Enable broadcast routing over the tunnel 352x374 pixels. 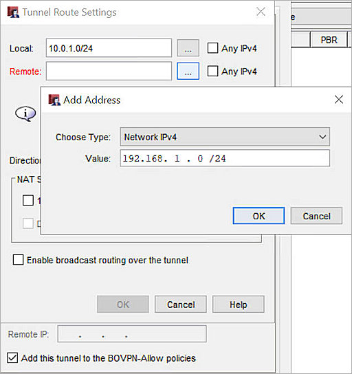coord(18,260)
